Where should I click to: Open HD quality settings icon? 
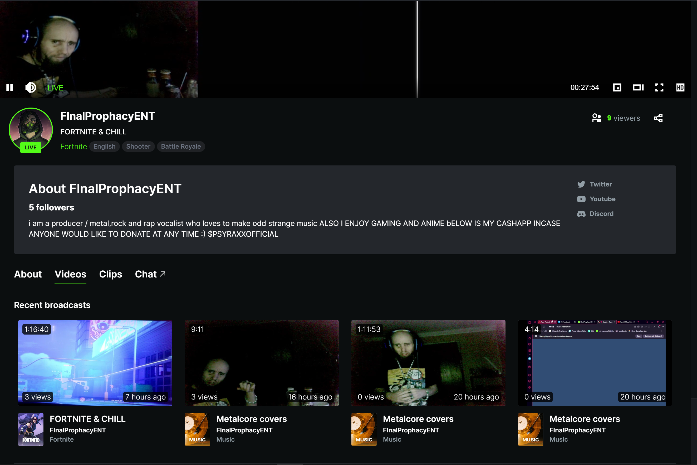[x=680, y=88]
